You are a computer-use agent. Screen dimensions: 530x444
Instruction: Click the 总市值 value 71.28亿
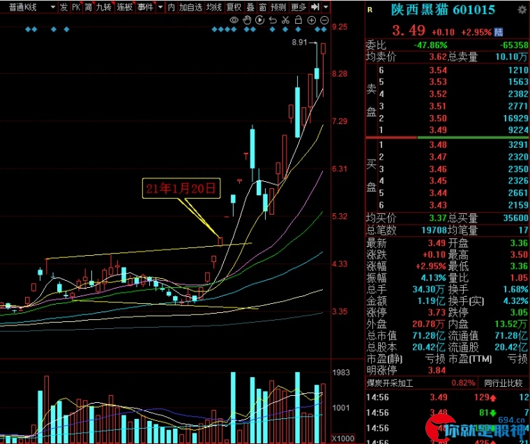tap(428, 335)
